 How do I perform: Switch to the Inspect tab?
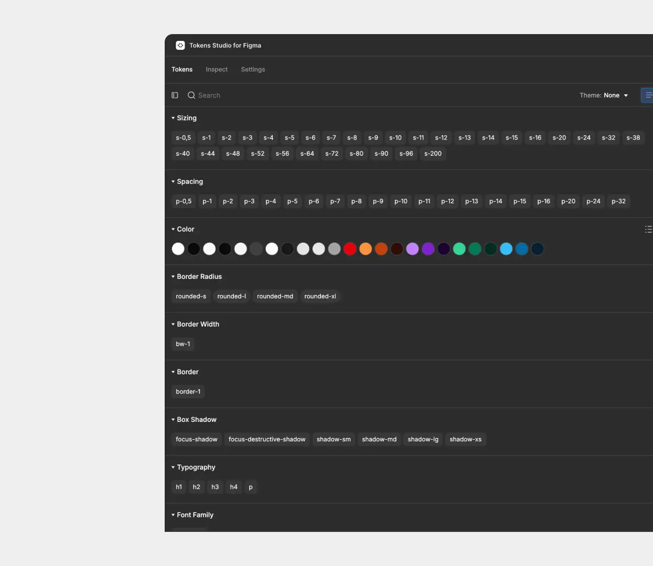pyautogui.click(x=217, y=69)
